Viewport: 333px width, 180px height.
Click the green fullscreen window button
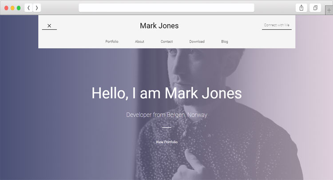[x=19, y=8]
